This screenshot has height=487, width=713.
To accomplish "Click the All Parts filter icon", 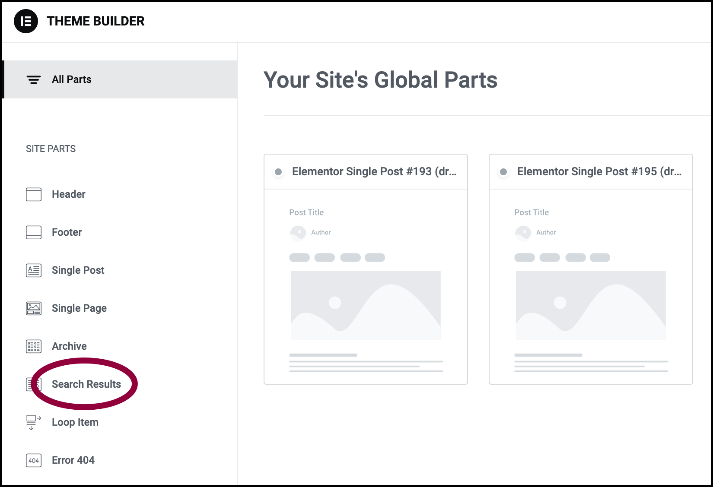I will pos(34,79).
